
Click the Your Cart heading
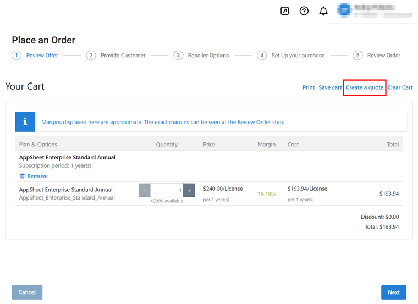pos(25,86)
